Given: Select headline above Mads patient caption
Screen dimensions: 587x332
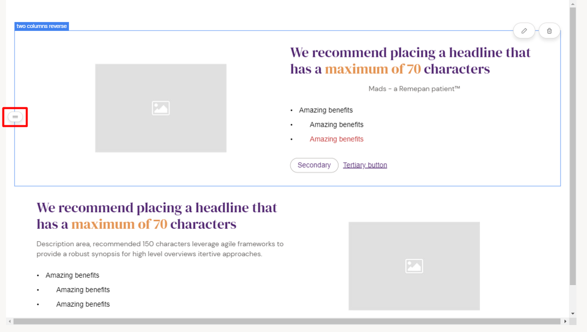Looking at the screenshot, I should click(410, 60).
